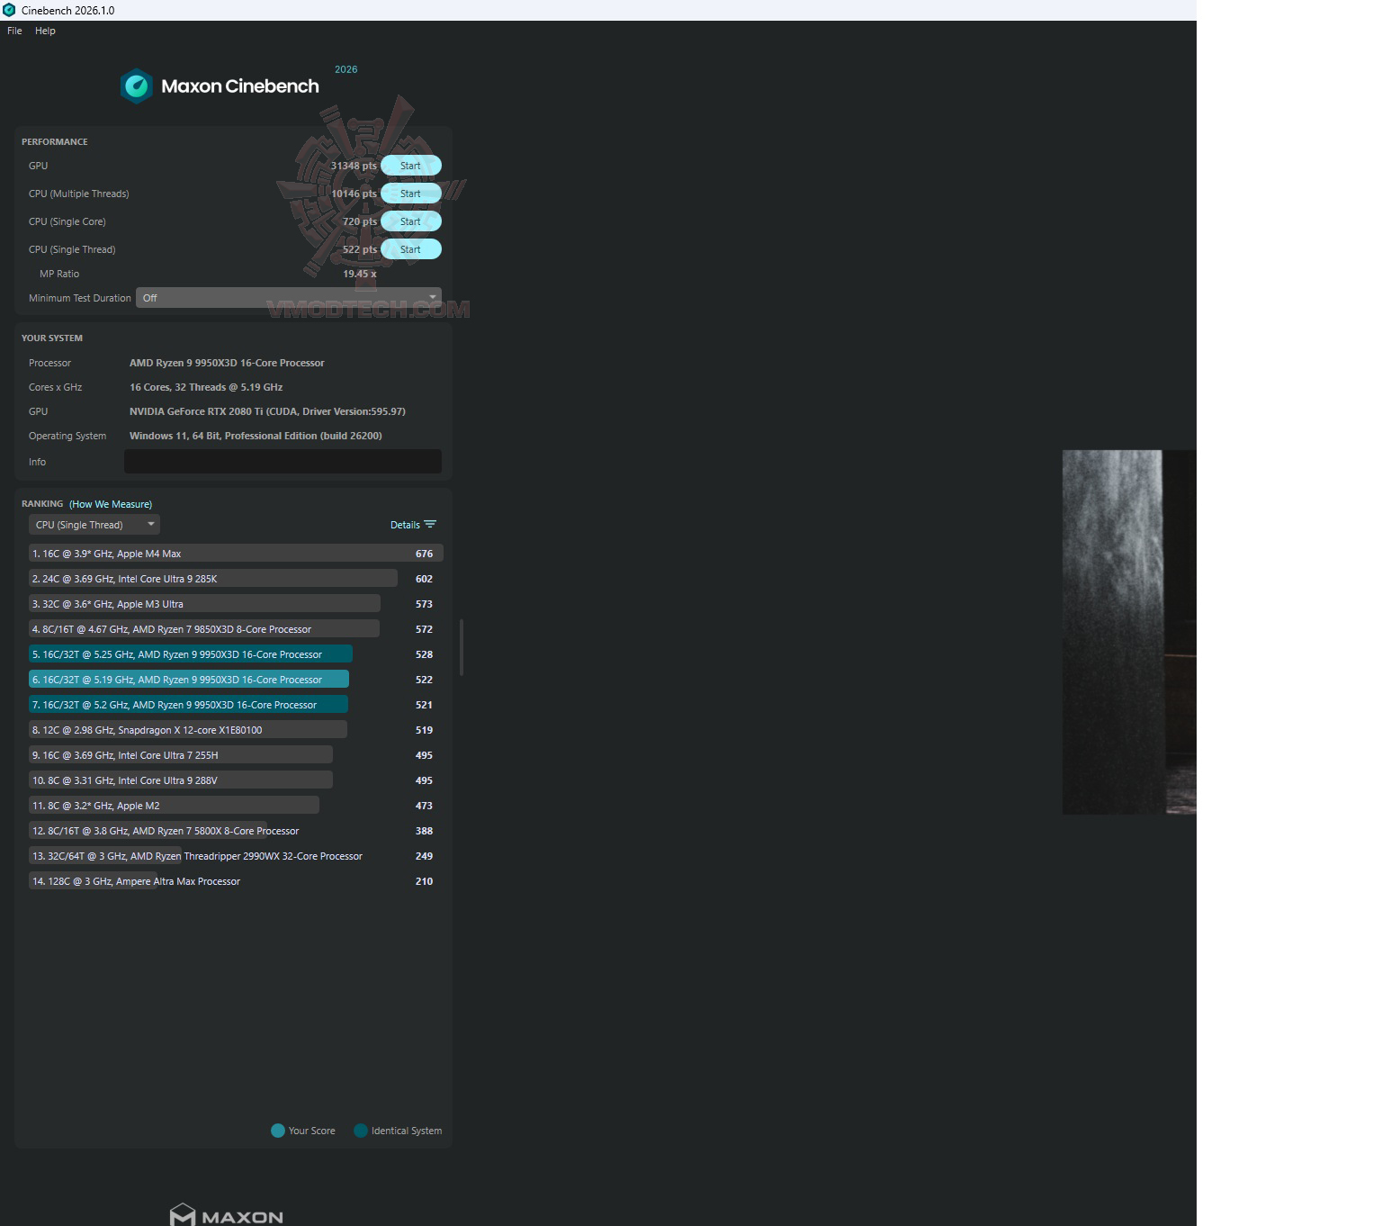The image size is (1382, 1226).
Task: Click the Cinebench app icon in title bar
Action: click(x=9, y=10)
